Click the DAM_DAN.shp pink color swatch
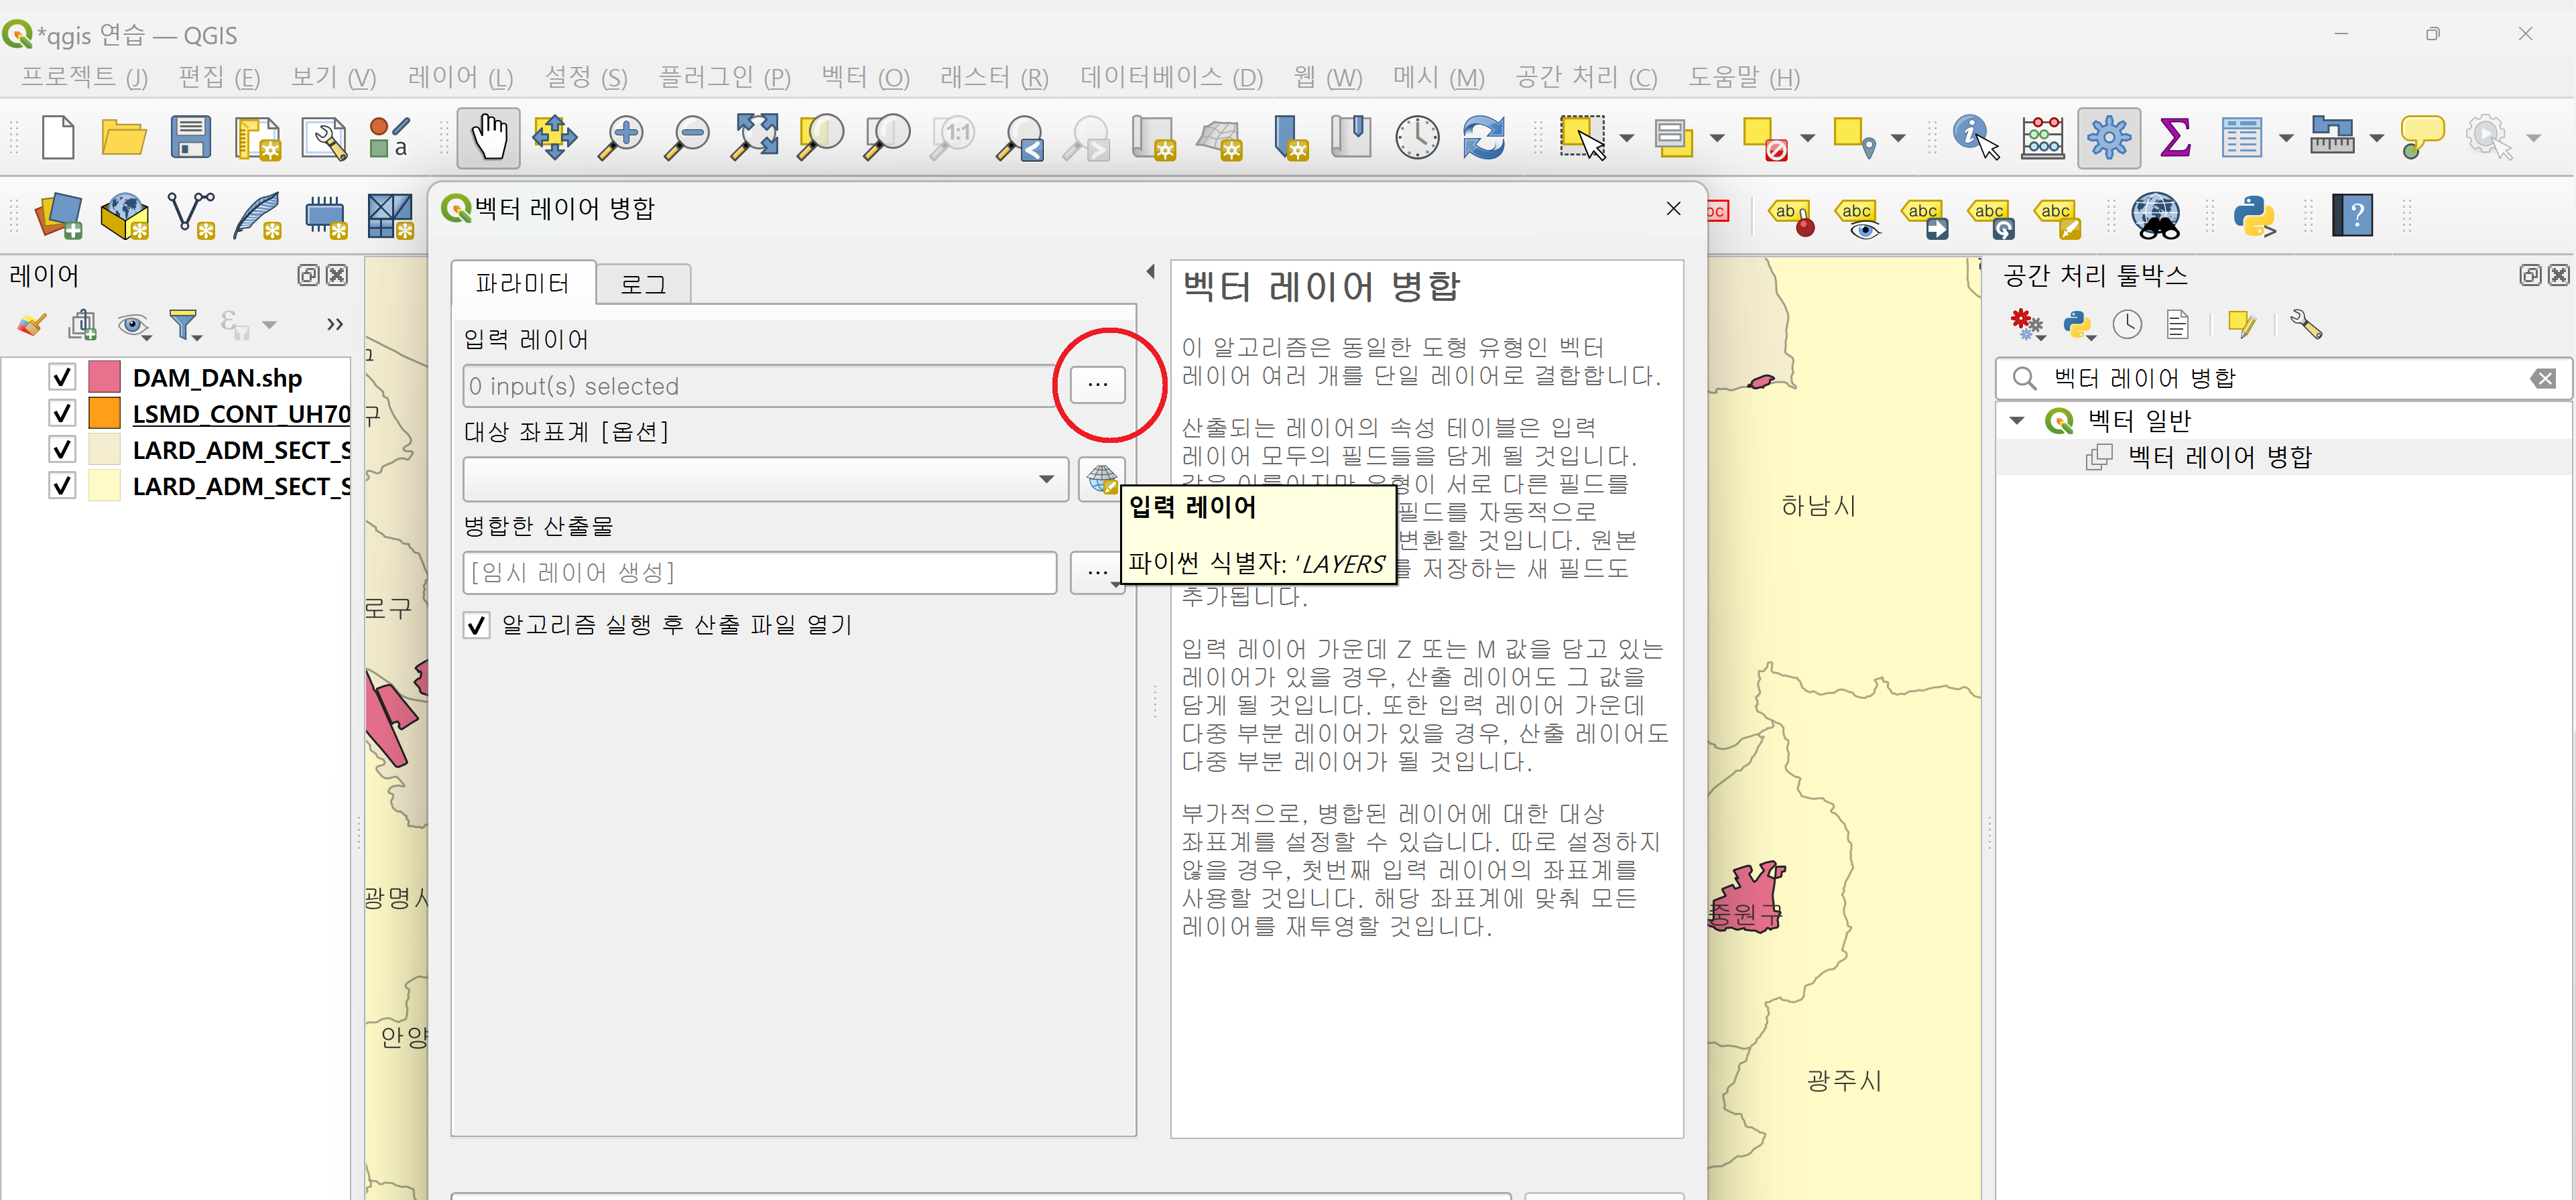 coord(104,378)
